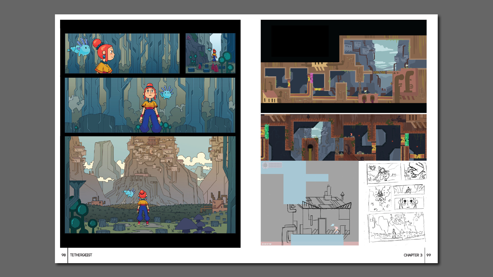The image size is (493, 277).
Task: Select the top-right storyboard sketch with heavy scribbles
Action: (x=415, y=171)
